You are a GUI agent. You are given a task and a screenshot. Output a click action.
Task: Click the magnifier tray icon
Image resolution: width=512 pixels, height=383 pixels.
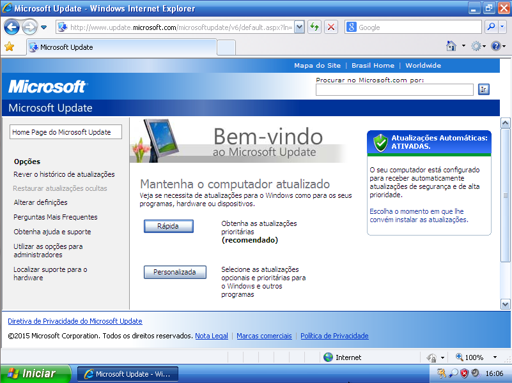pyautogui.click(x=453, y=373)
